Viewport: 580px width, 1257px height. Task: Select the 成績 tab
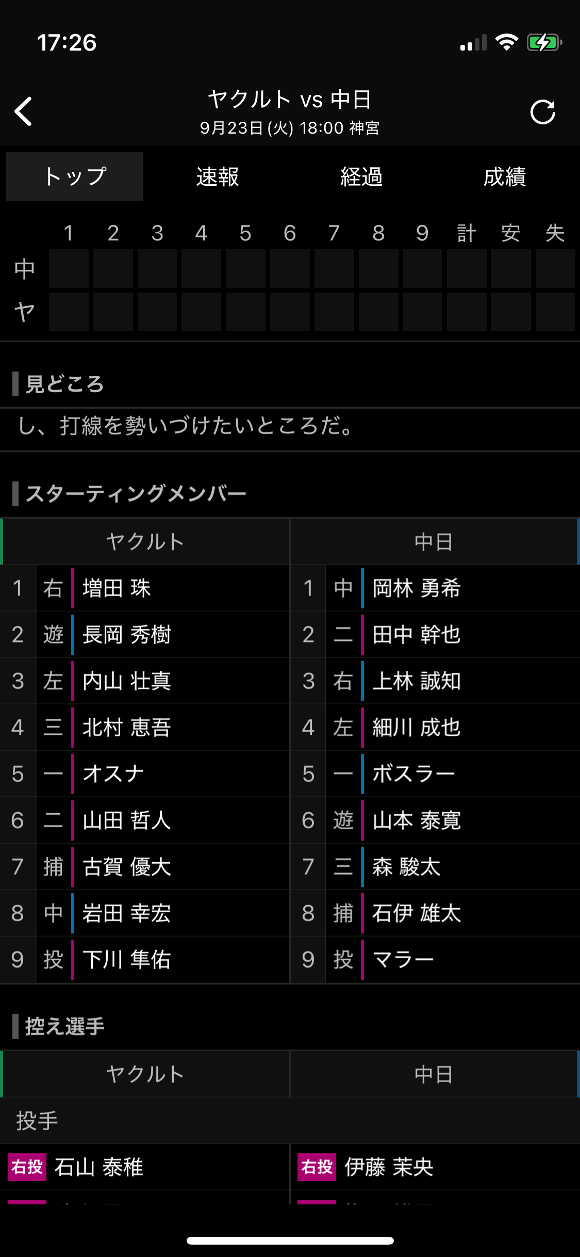[x=505, y=176]
